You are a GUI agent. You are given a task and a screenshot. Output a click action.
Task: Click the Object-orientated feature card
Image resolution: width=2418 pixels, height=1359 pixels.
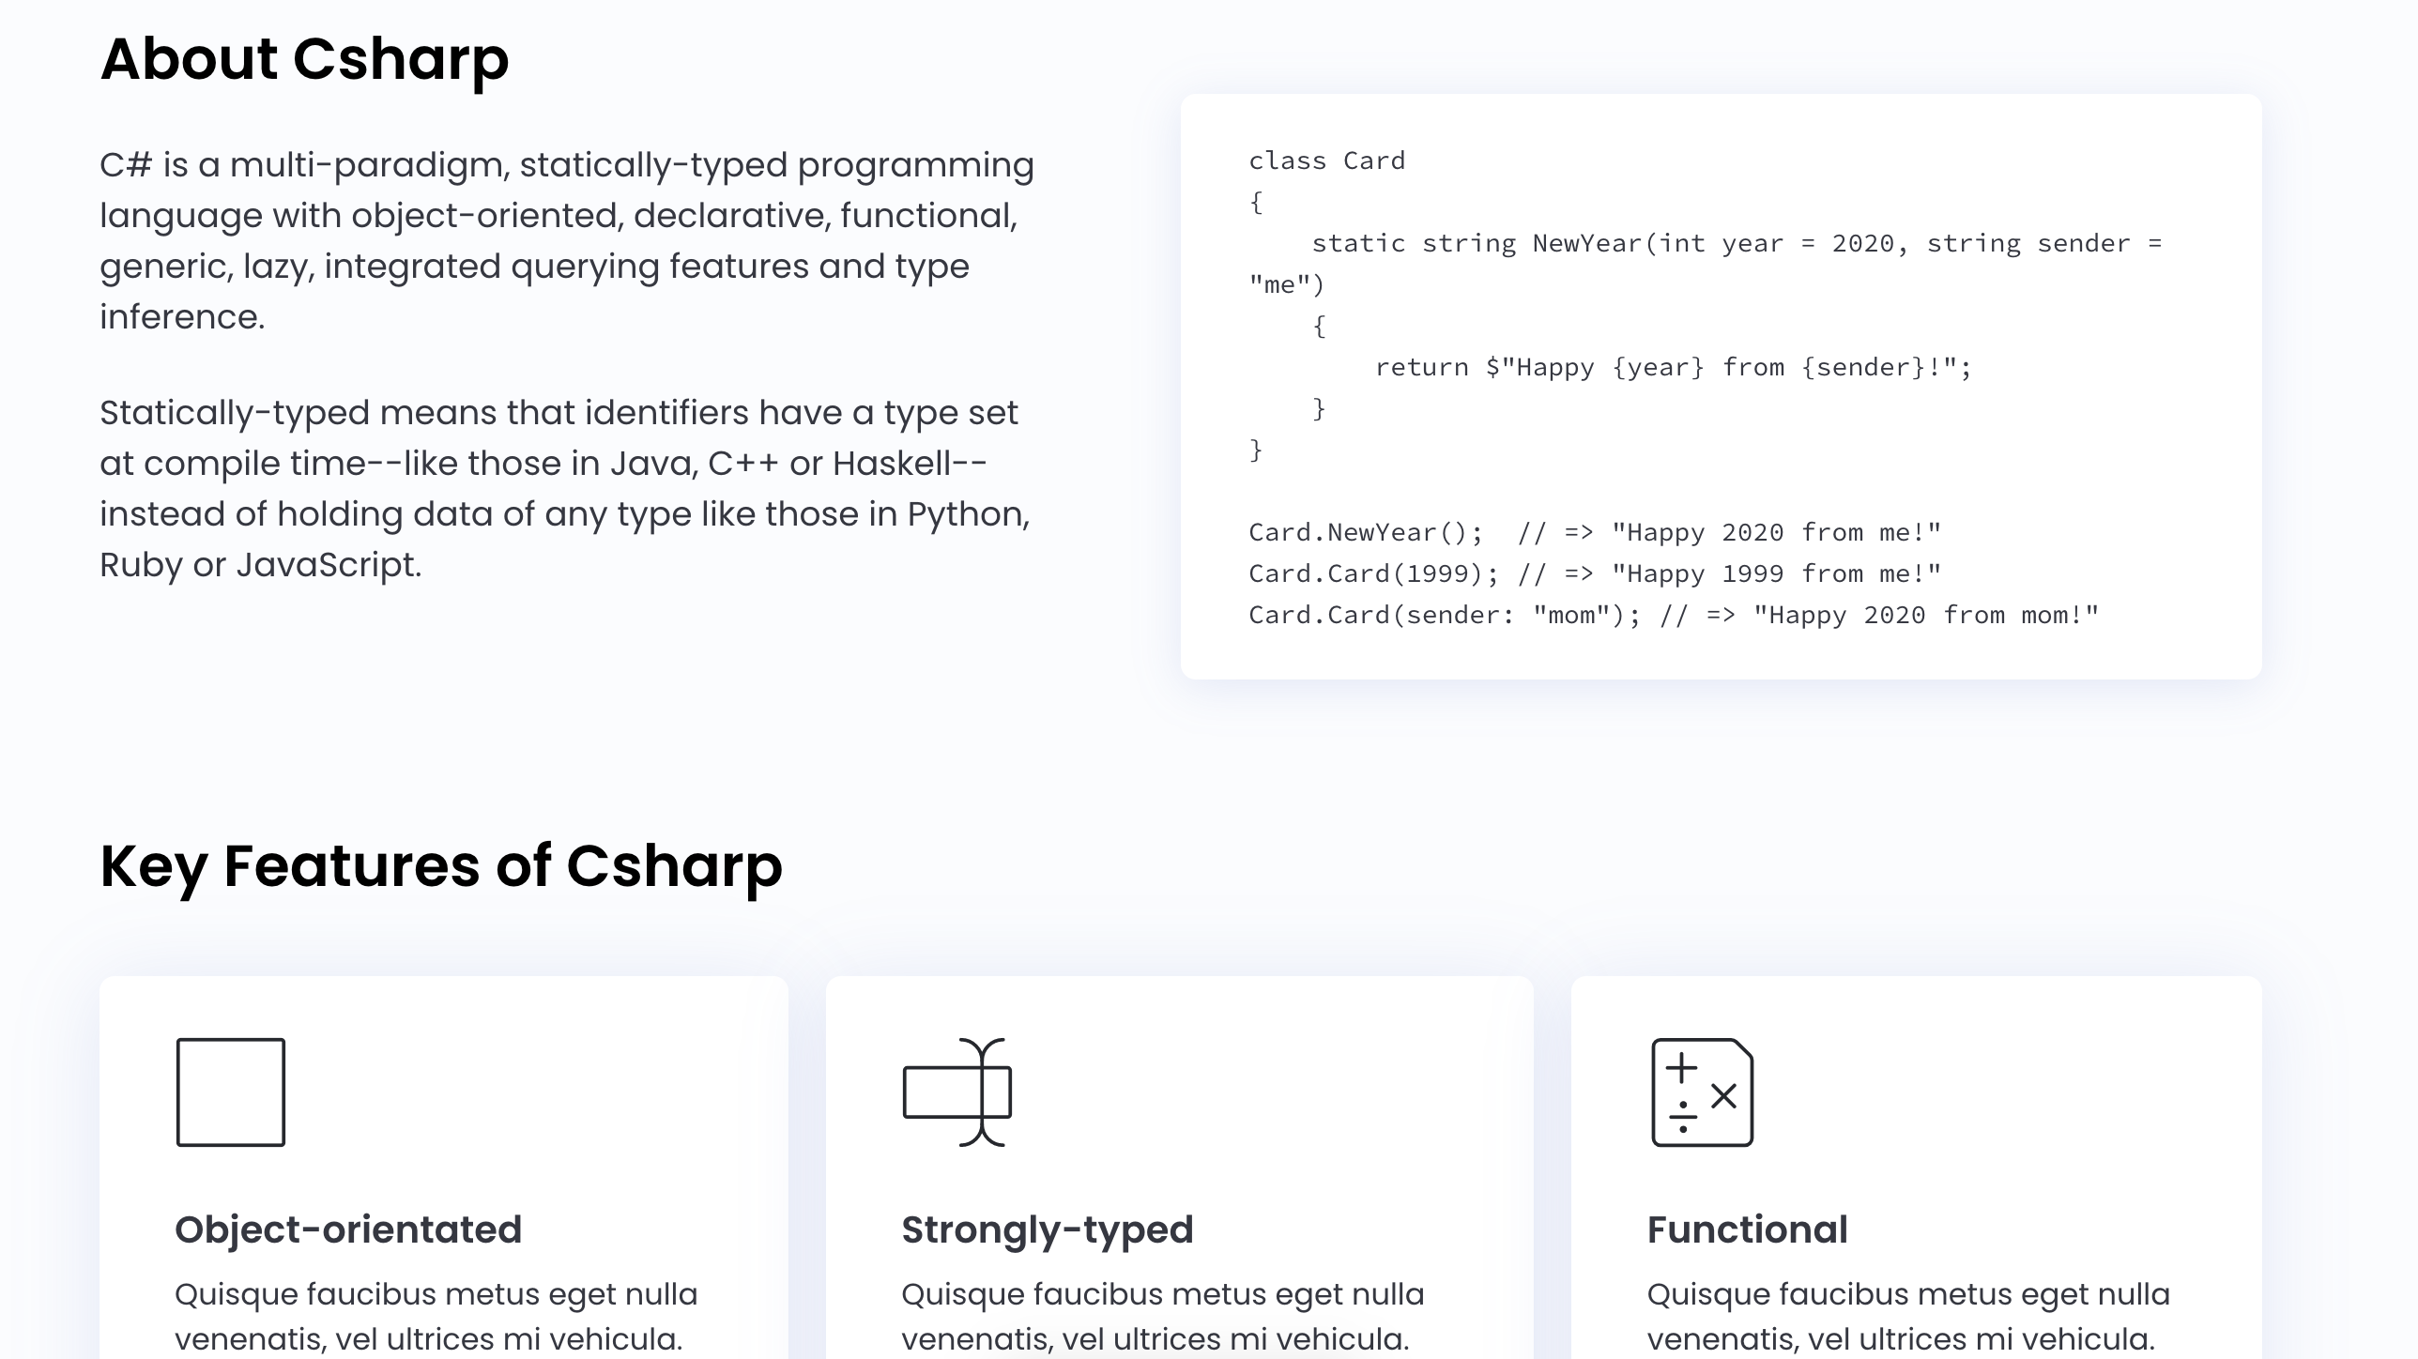442,1164
